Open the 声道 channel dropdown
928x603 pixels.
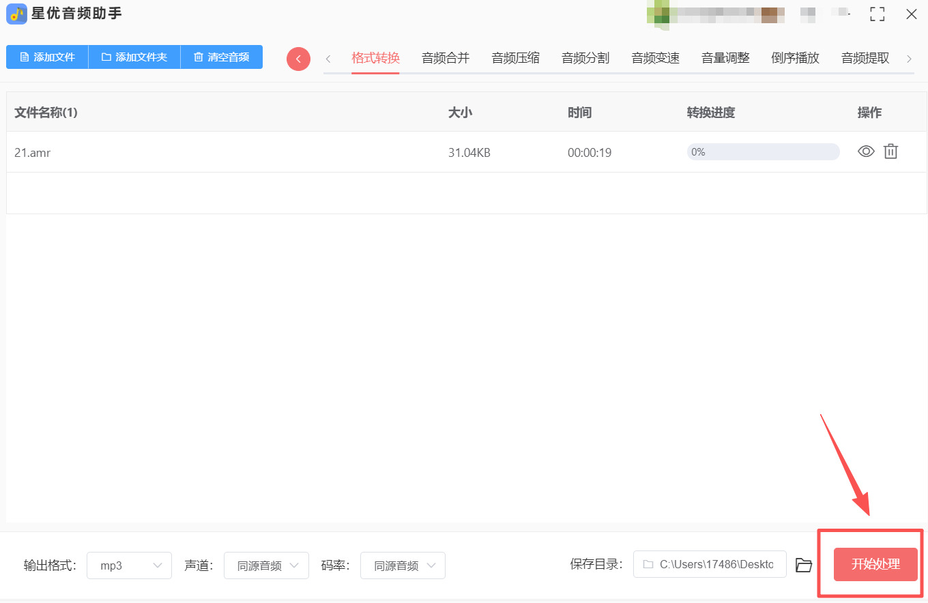click(266, 565)
